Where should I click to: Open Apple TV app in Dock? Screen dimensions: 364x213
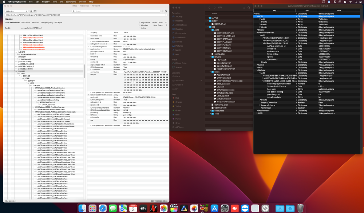[143, 208]
